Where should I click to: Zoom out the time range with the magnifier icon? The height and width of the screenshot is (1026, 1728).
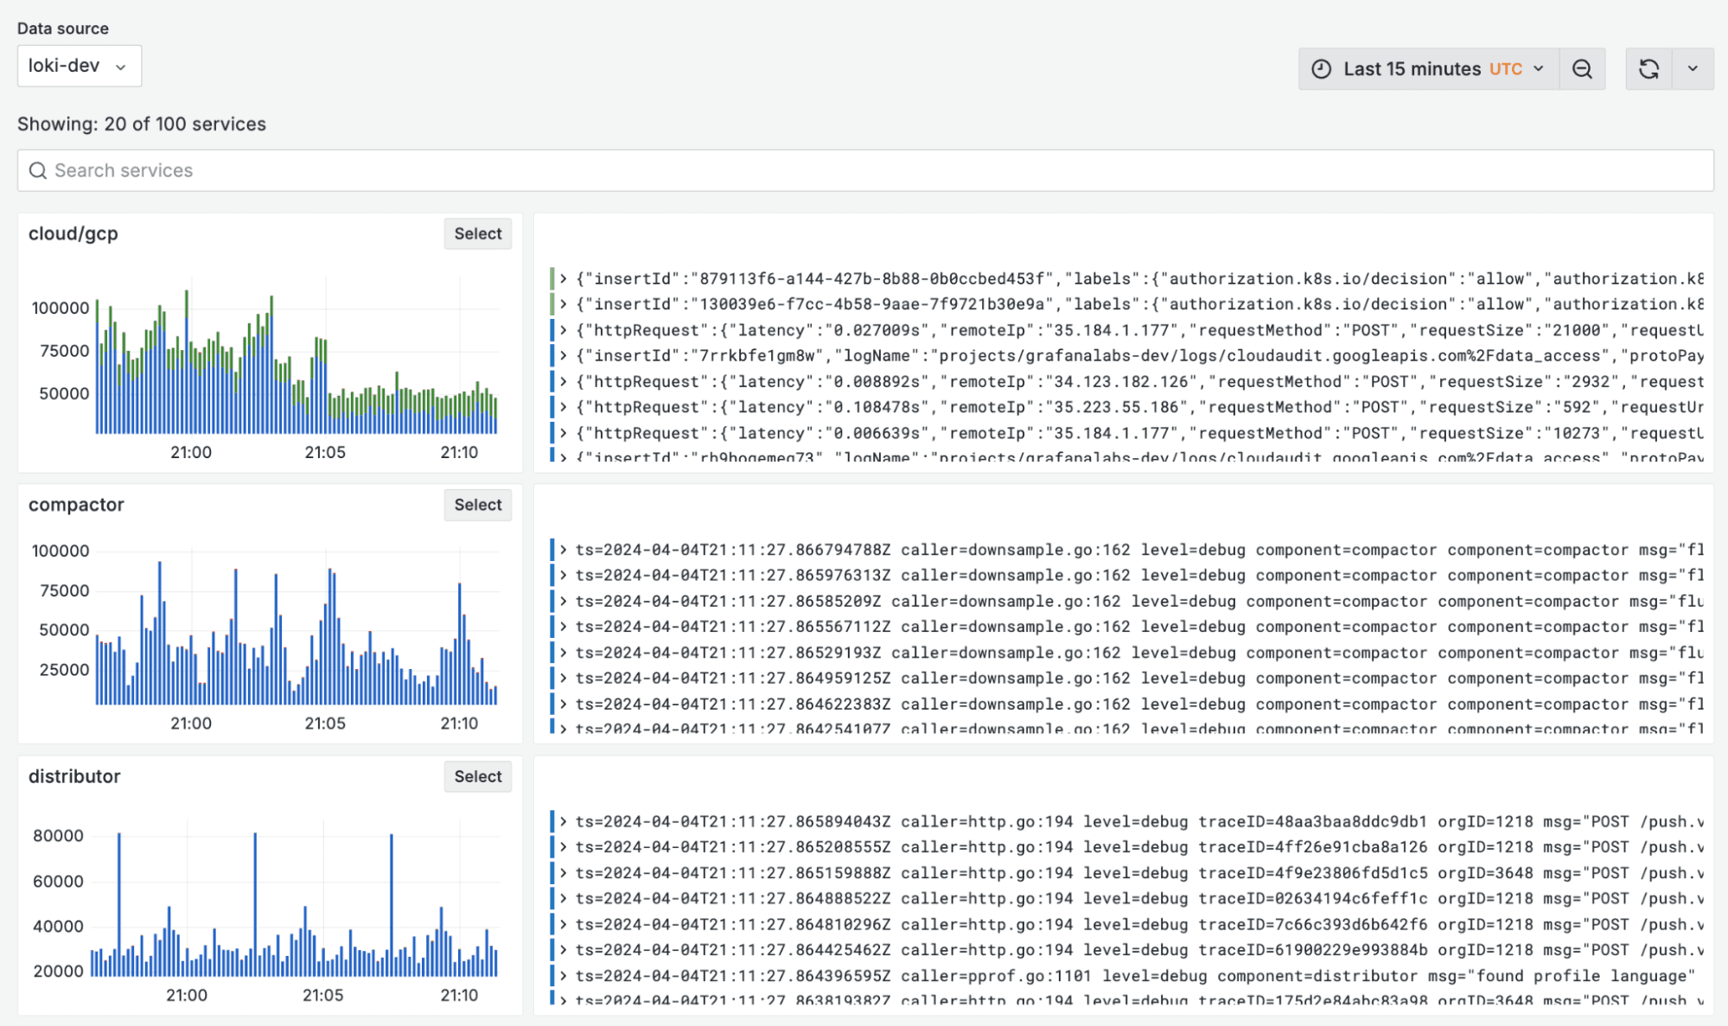pyautogui.click(x=1582, y=68)
